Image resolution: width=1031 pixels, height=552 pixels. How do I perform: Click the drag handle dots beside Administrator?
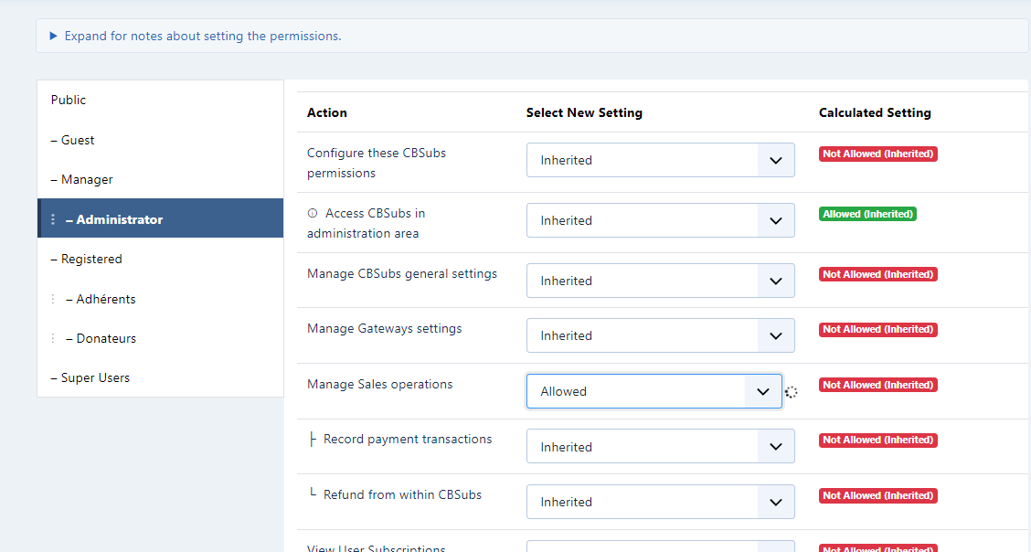point(53,219)
